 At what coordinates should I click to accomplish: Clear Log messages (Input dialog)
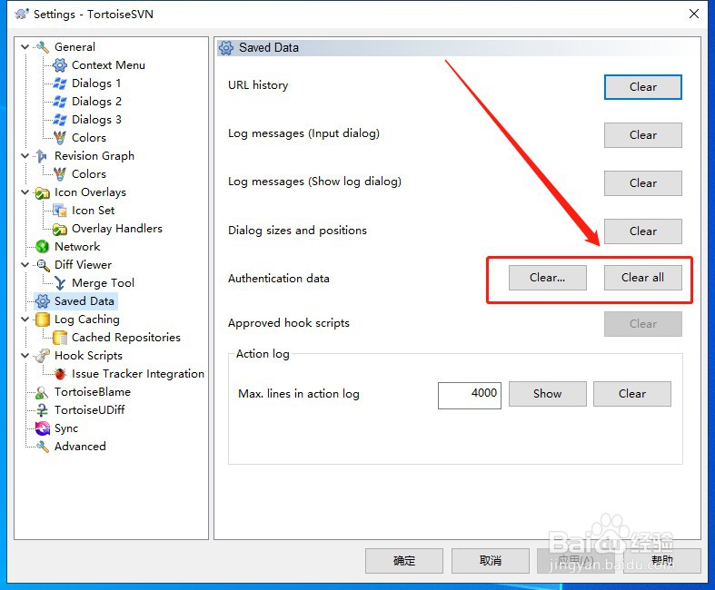click(643, 135)
